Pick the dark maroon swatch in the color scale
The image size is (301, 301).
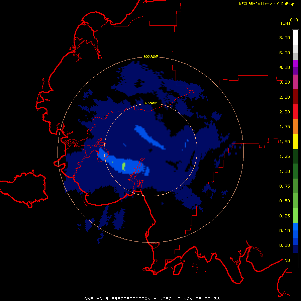pos(295,97)
